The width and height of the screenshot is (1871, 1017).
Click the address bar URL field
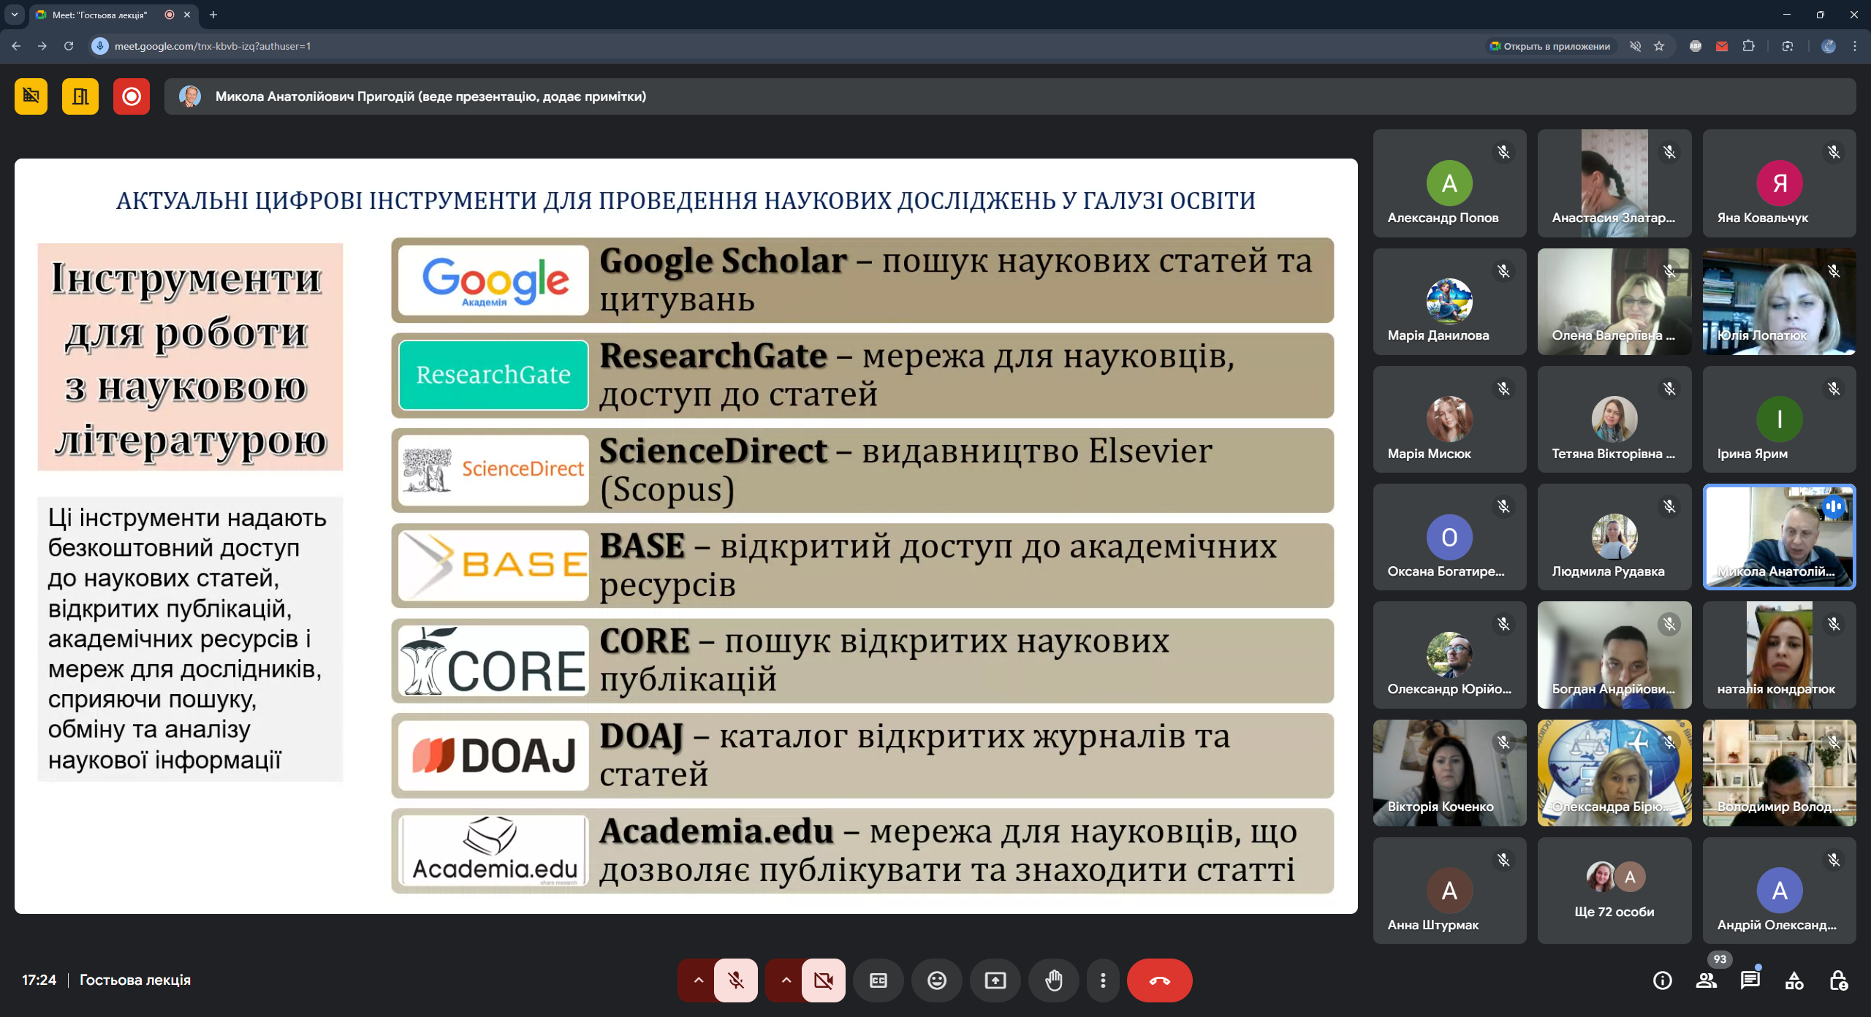789,46
